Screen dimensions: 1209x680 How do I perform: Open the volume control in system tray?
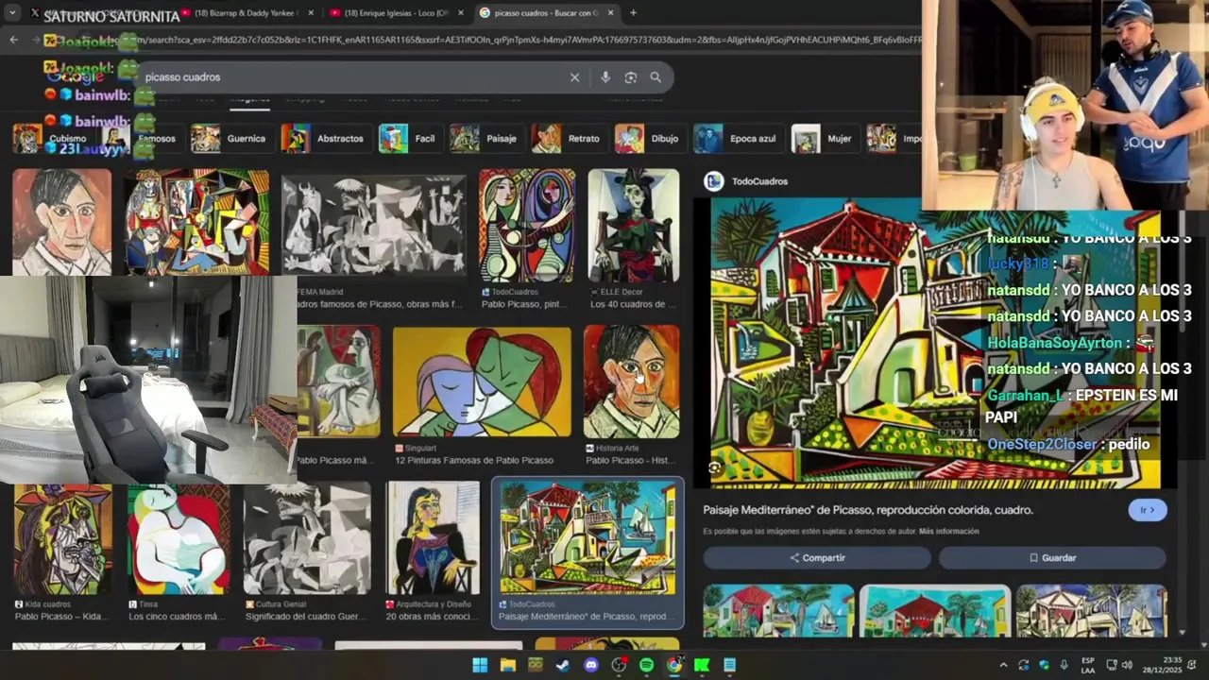tap(1127, 665)
